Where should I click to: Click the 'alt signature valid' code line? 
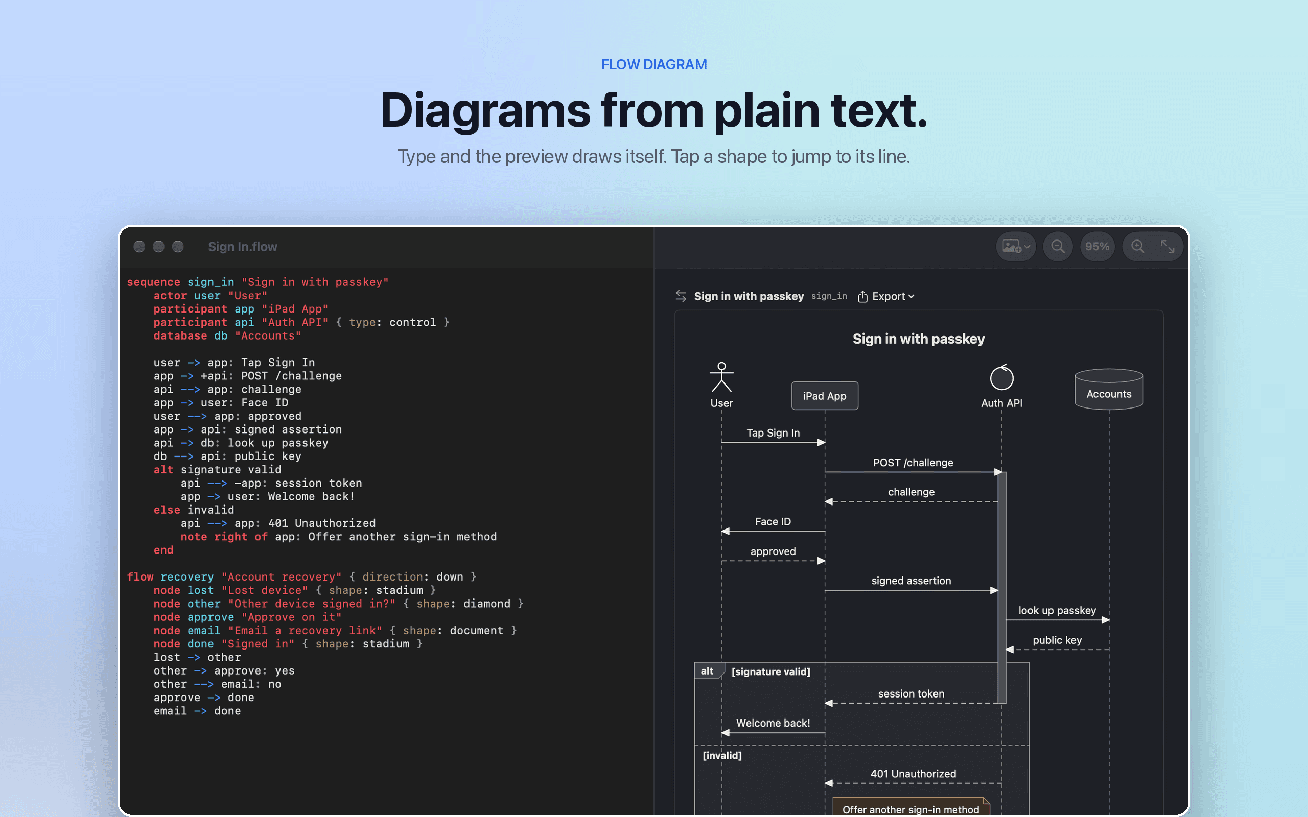tap(217, 470)
